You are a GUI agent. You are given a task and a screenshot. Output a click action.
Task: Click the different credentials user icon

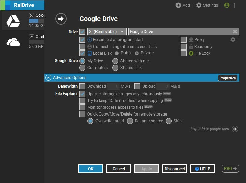[89, 47]
